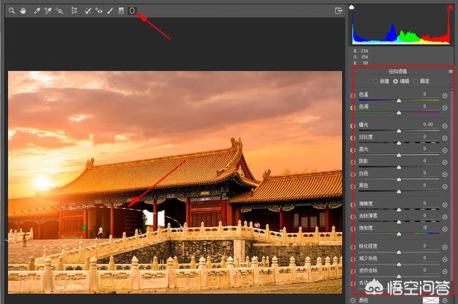This screenshot has width=458, height=304.
Task: Select the Red Eye Removal tool
Action: pos(99,11)
